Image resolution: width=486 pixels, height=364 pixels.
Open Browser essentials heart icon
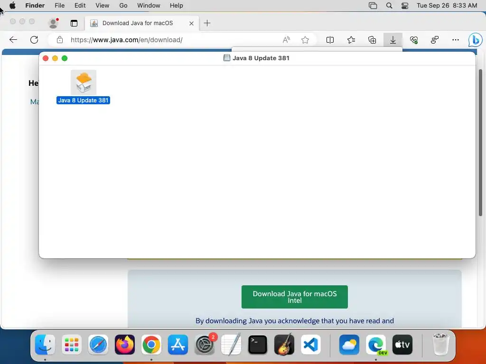coord(414,40)
